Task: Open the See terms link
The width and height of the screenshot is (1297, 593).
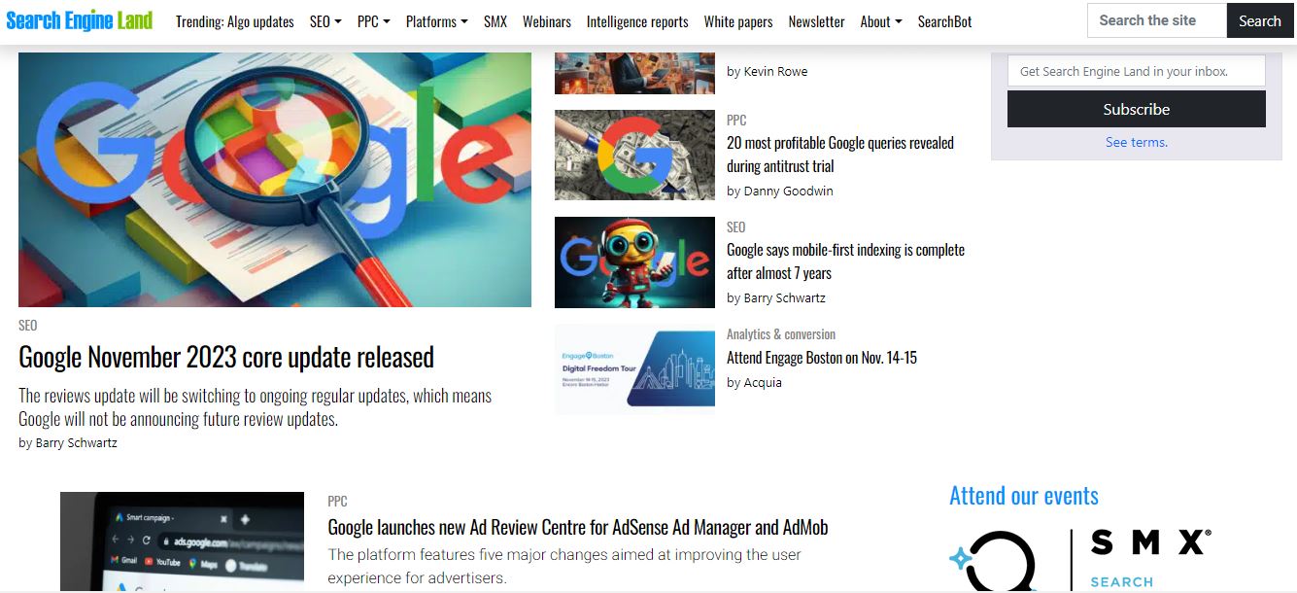Action: 1137,142
